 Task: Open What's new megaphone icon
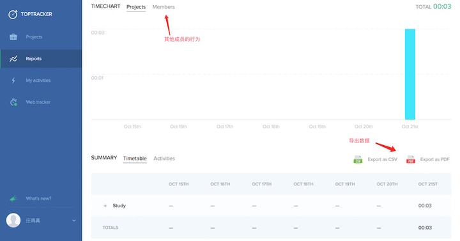coord(13,199)
